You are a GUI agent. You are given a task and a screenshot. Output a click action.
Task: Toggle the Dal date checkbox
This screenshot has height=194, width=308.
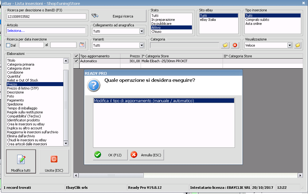point(8,45)
